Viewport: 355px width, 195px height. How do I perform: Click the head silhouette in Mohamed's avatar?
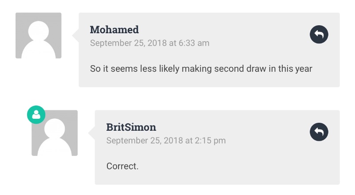pos(39,31)
